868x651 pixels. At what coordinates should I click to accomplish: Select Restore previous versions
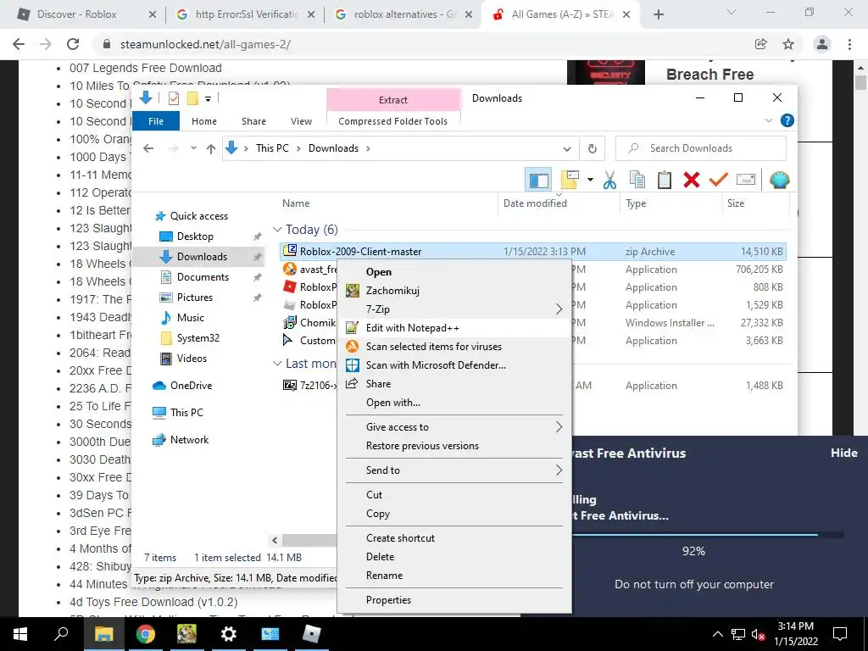[454, 446]
